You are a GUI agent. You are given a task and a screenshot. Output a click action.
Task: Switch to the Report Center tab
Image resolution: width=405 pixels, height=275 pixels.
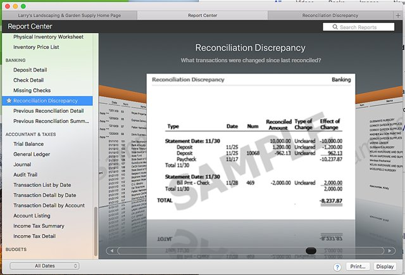(x=202, y=15)
